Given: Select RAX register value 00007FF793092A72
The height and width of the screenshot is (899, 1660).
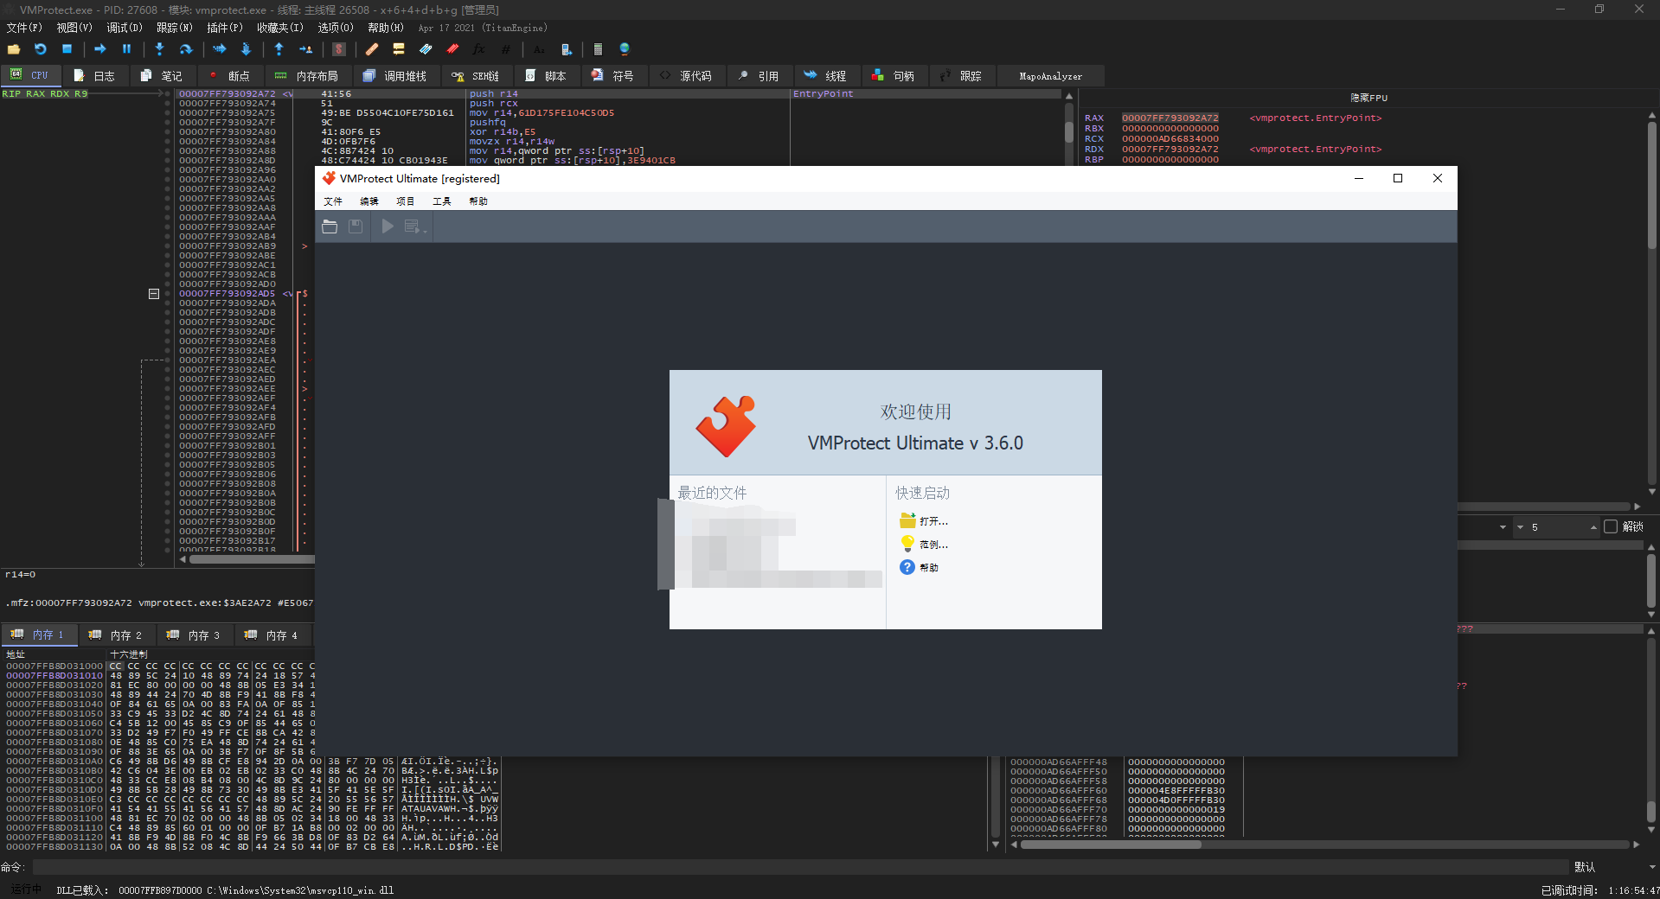Looking at the screenshot, I should coord(1170,118).
